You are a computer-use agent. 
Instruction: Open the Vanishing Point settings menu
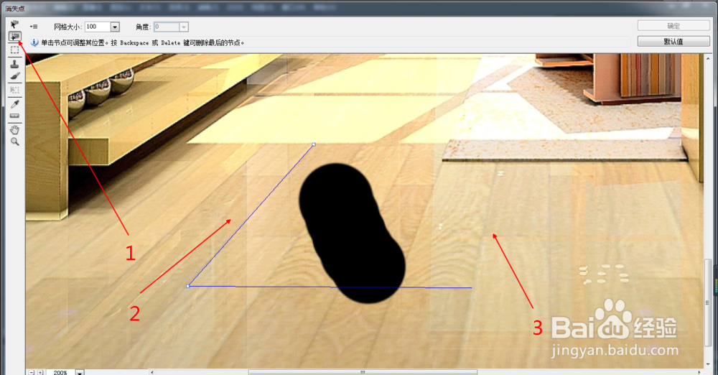(x=34, y=27)
